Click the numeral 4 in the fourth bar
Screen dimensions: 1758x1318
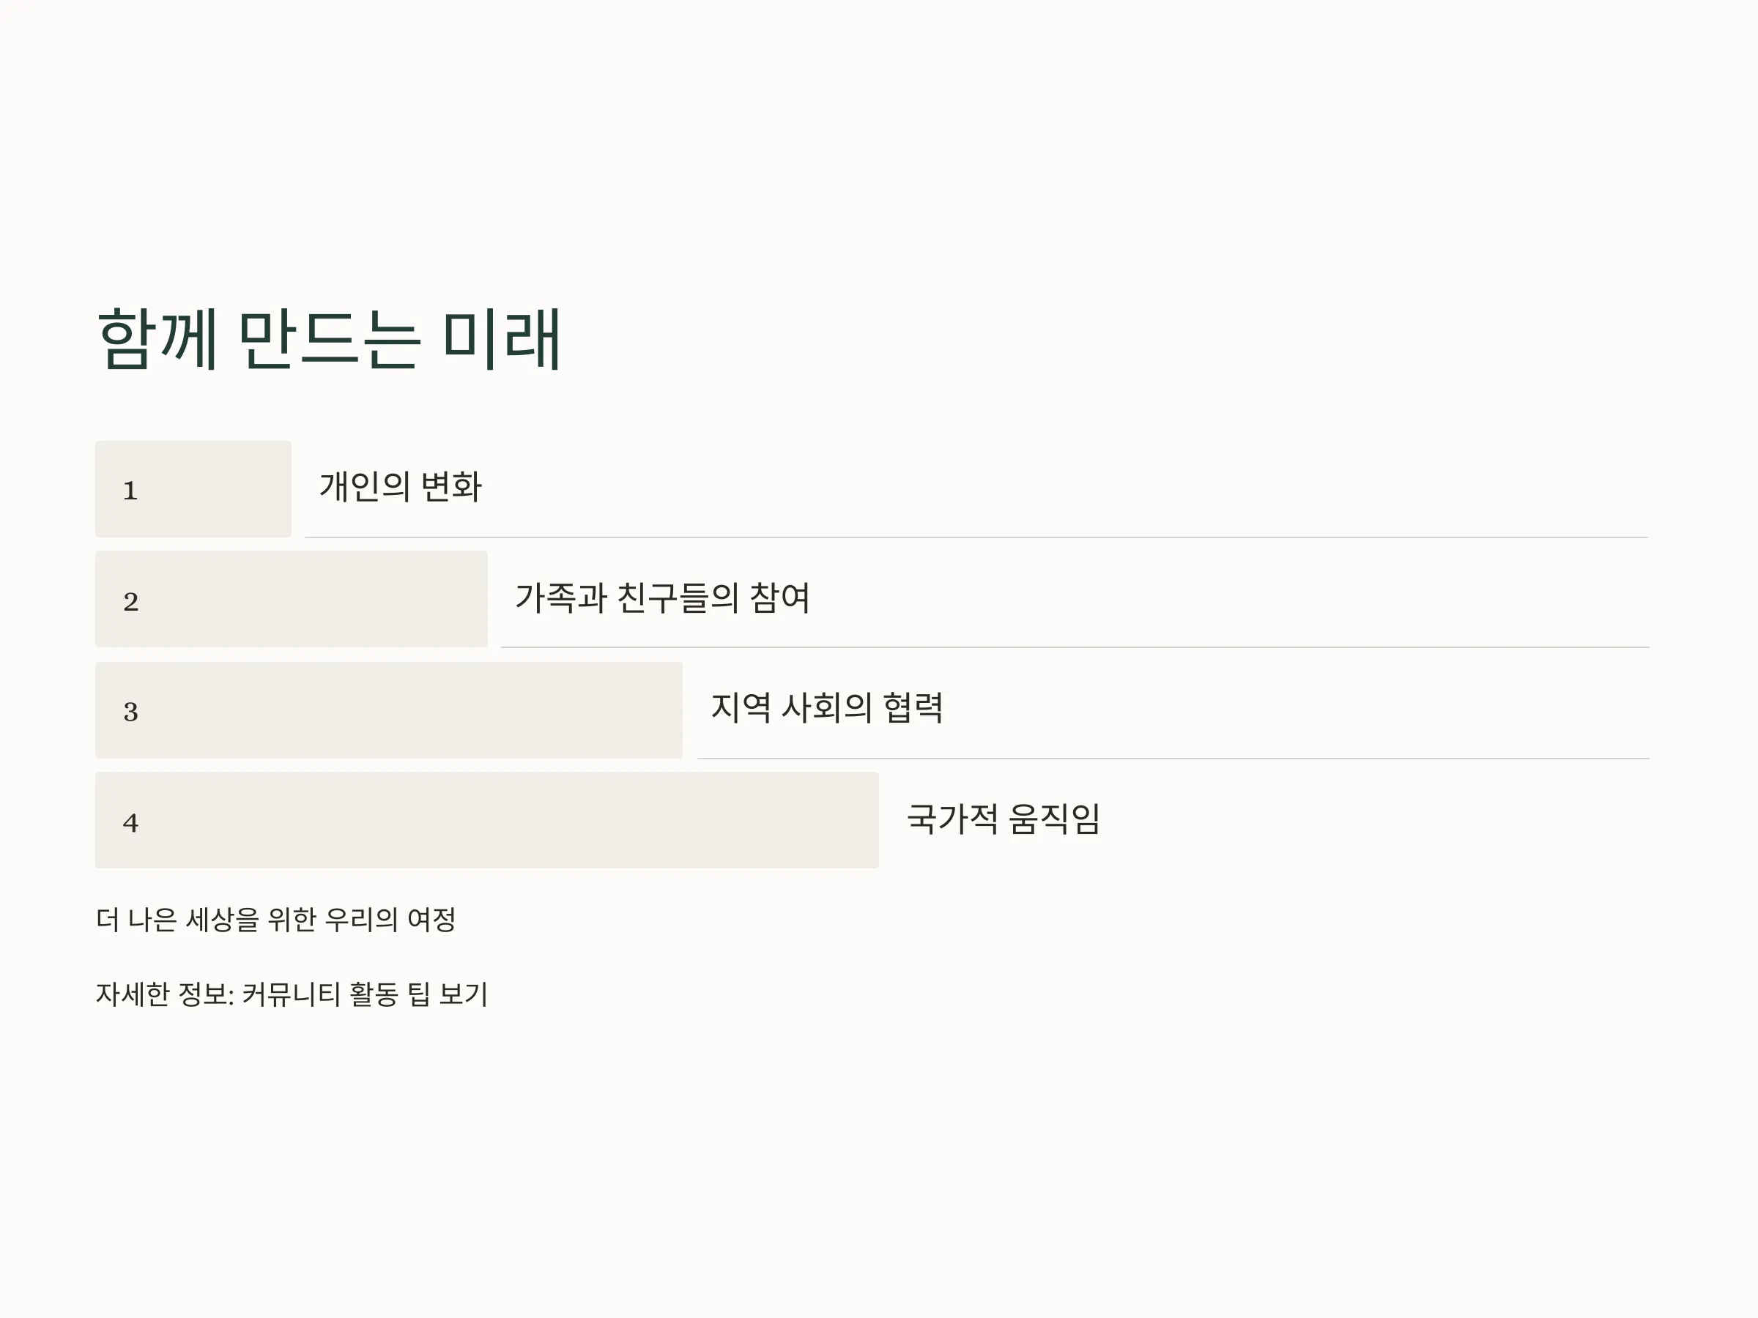[131, 822]
